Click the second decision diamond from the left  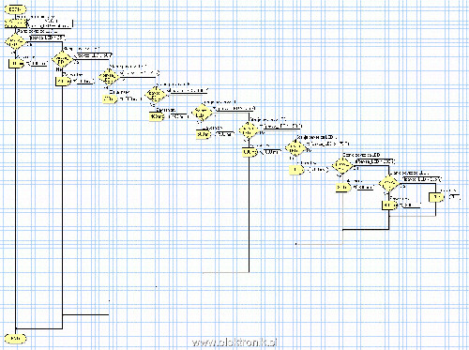(x=62, y=59)
